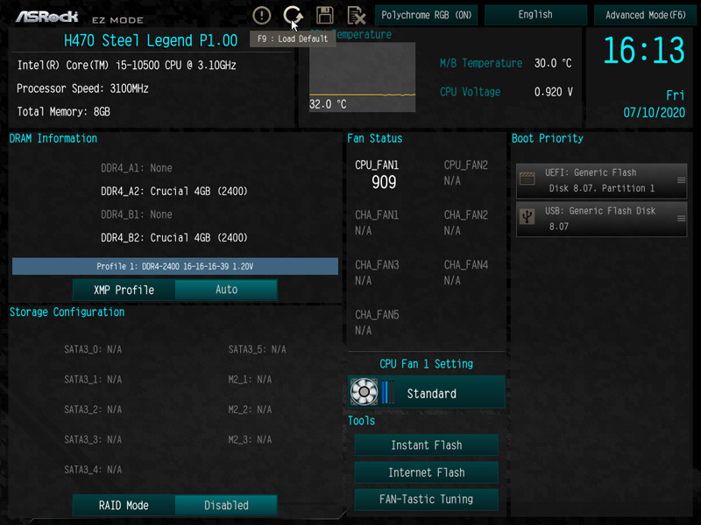Click the Storage Configuration heading
701x525 pixels.
click(67, 312)
